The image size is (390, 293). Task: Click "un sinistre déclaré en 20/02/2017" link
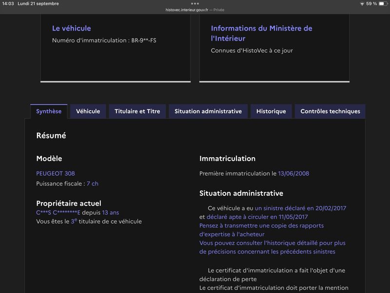[300, 209]
